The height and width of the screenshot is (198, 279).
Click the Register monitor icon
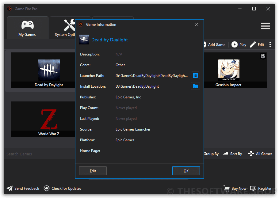253,188
